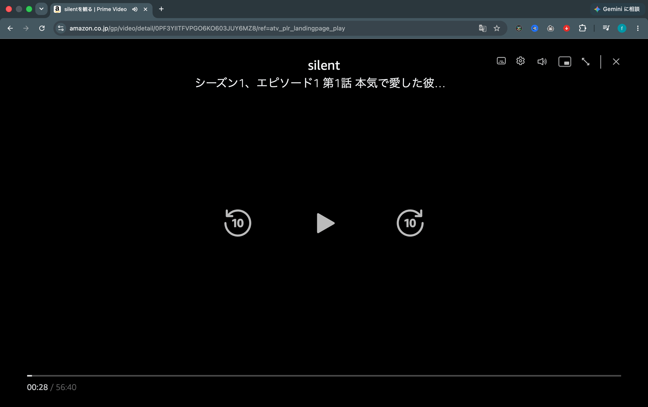This screenshot has width=648, height=407.
Task: Adjust volume via the speaker icon
Action: 542,62
